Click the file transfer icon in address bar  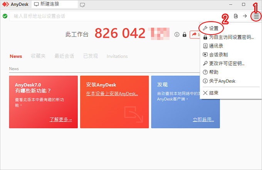pos(236,16)
